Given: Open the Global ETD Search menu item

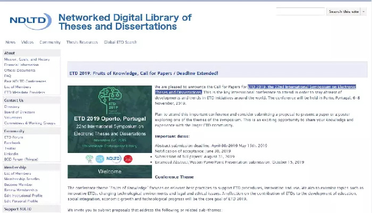Looking at the screenshot, I should tap(120, 42).
